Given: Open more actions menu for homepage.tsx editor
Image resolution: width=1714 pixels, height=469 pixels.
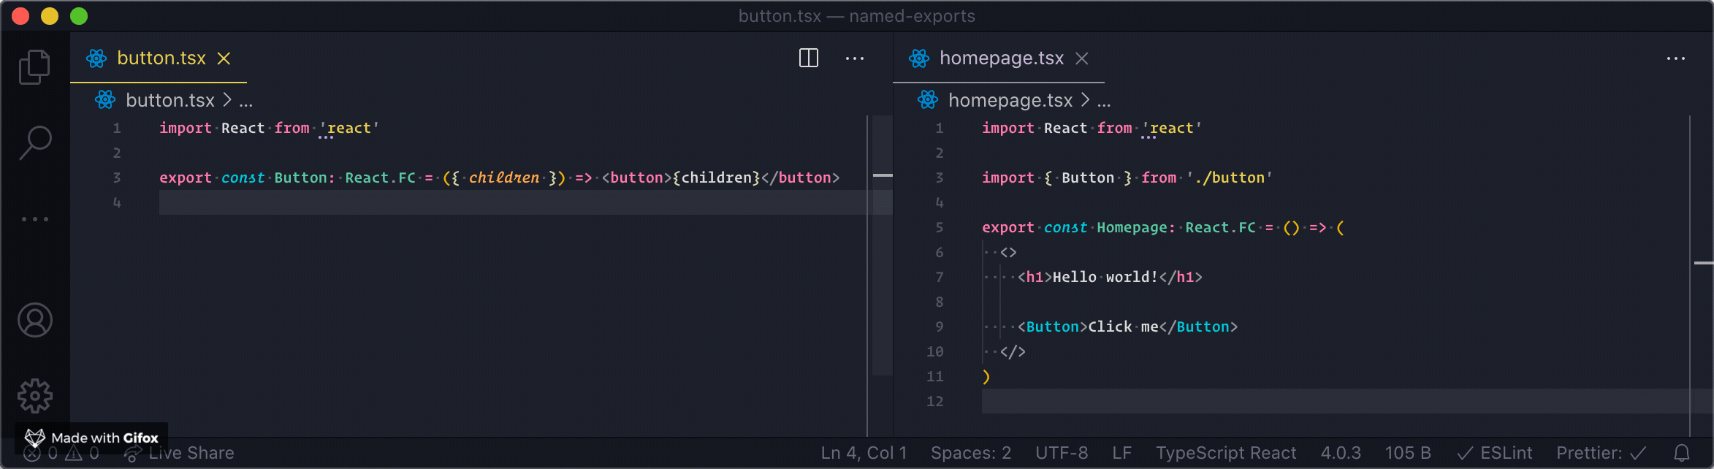Looking at the screenshot, I should (1676, 58).
